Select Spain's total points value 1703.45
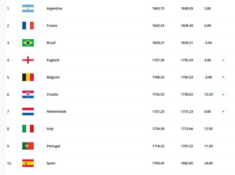 coord(158,163)
